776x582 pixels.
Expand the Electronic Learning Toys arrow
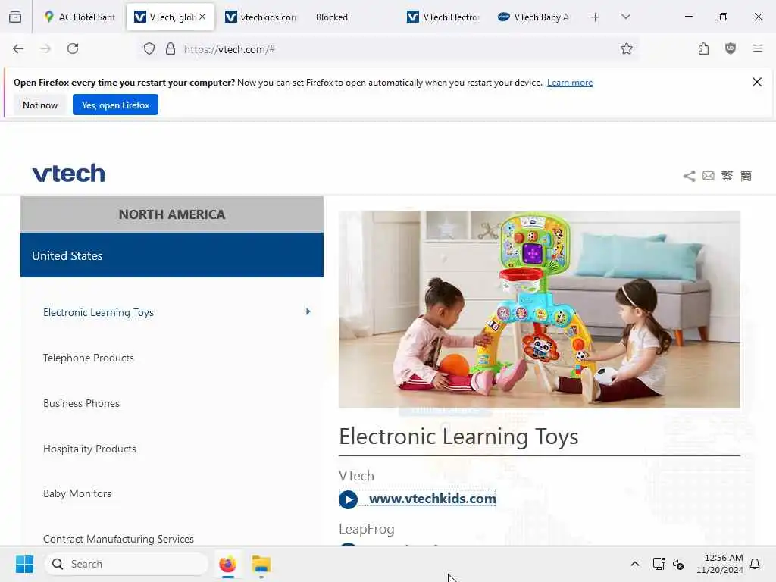[308, 311]
